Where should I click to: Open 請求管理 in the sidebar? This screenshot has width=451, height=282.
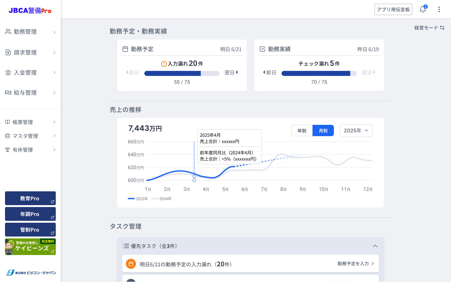click(x=30, y=52)
